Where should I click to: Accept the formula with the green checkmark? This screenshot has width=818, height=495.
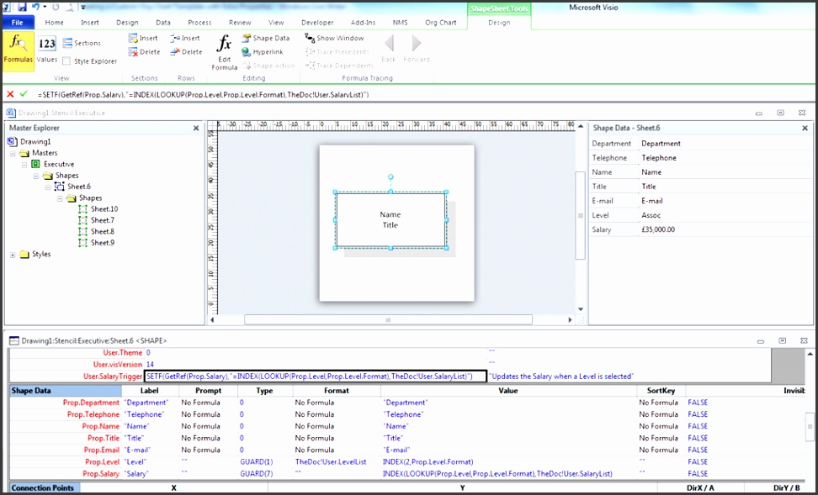24,94
